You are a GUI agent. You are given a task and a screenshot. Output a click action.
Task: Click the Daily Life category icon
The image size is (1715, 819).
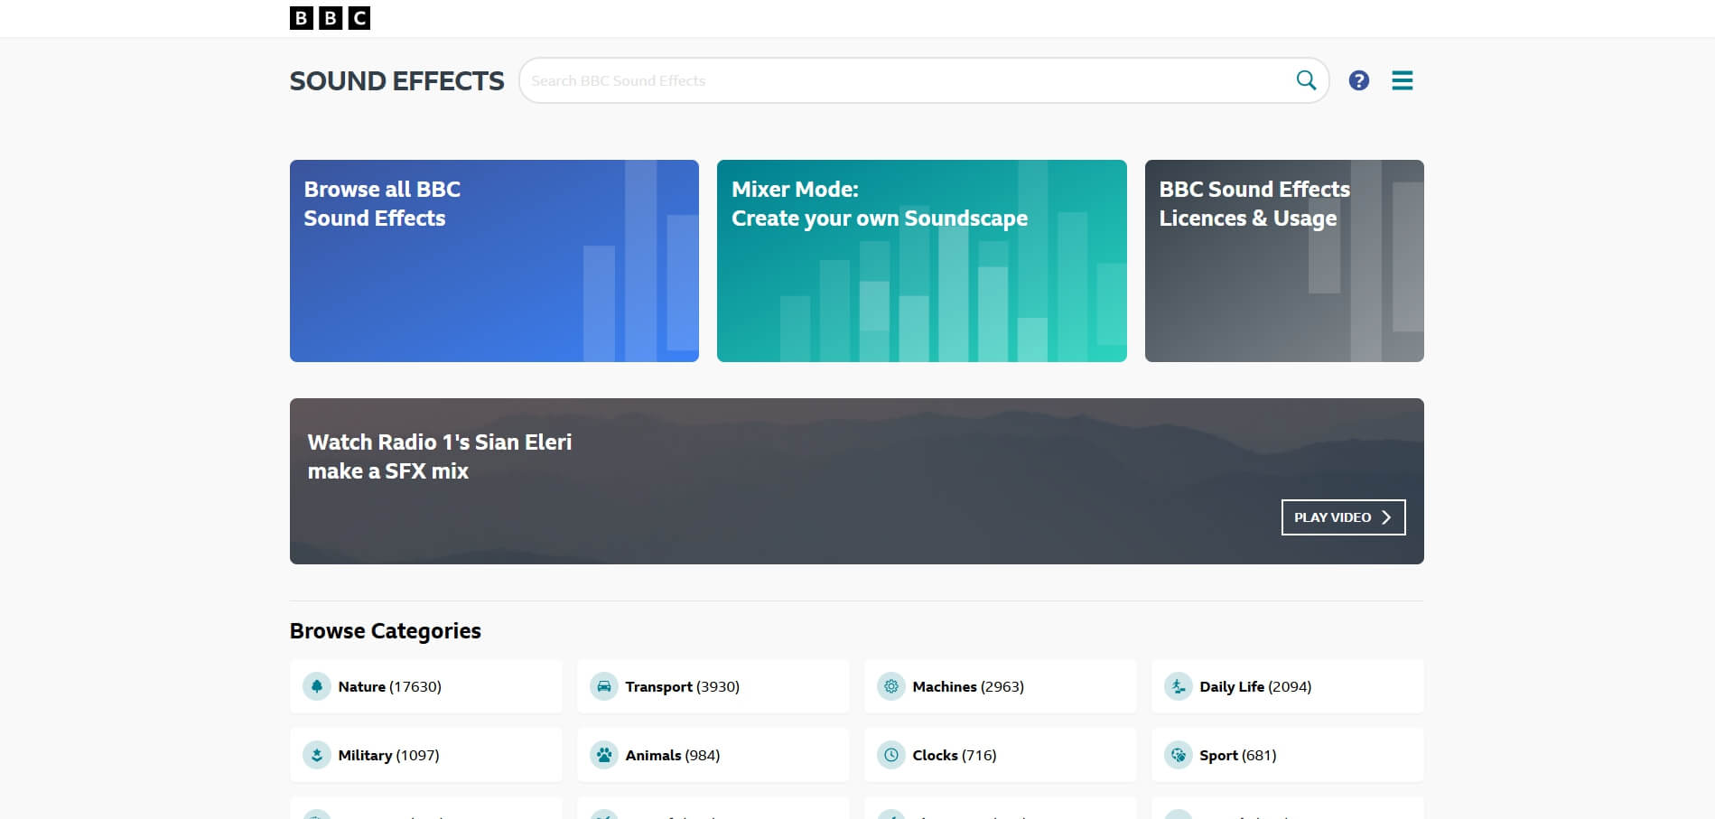(x=1179, y=686)
